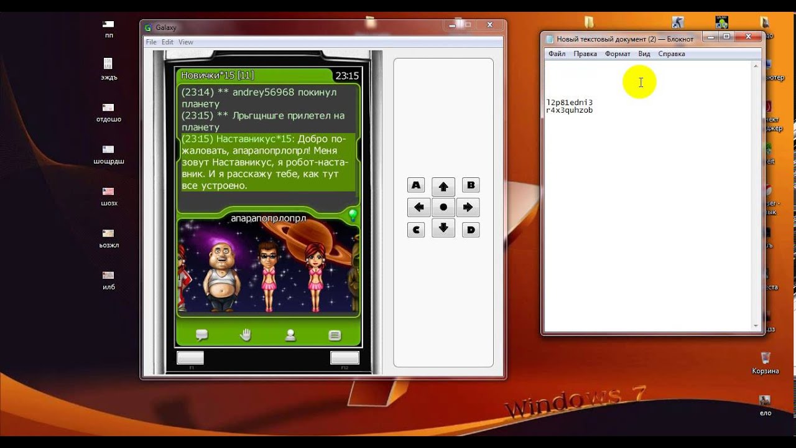Click the right soft key F12
Image resolution: width=796 pixels, height=448 pixels.
point(345,358)
